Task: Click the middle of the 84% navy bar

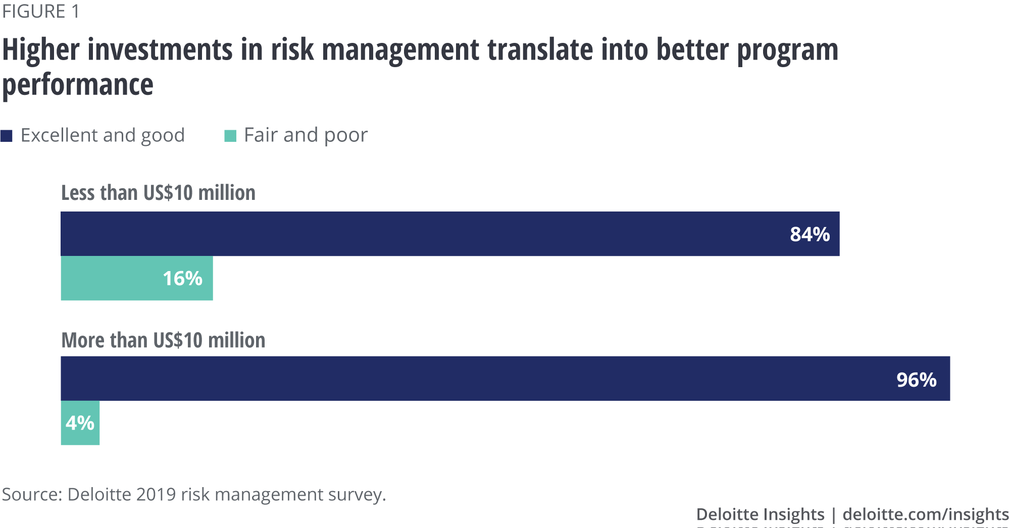Action: tap(449, 234)
